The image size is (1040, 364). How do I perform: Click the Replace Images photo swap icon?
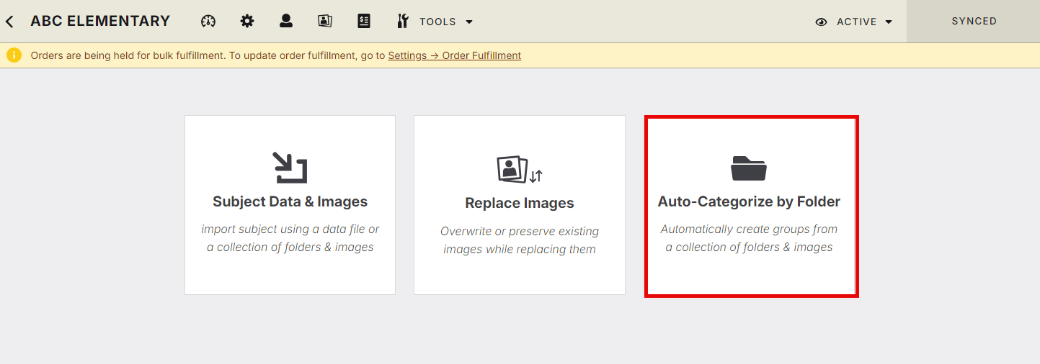520,170
